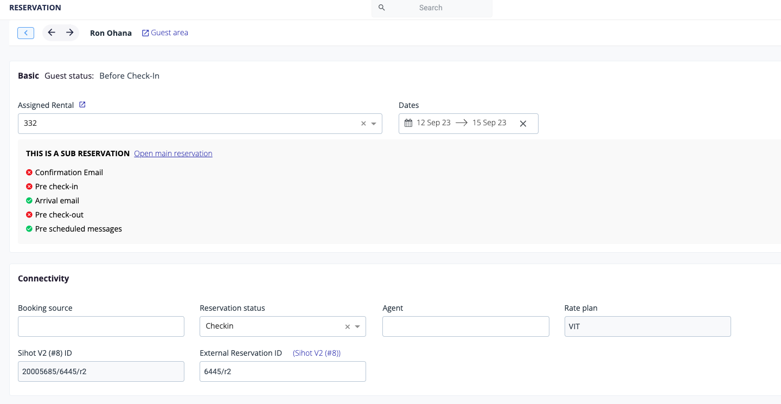
Task: Click green icon for Pre scheduled messages
Action: point(29,229)
